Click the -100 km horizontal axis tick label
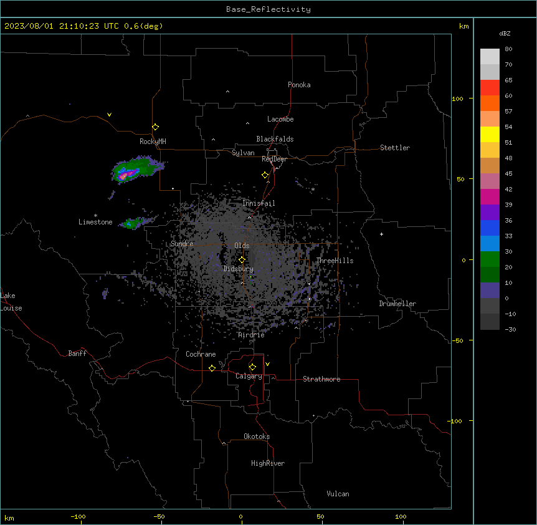The image size is (537, 525). point(78,516)
